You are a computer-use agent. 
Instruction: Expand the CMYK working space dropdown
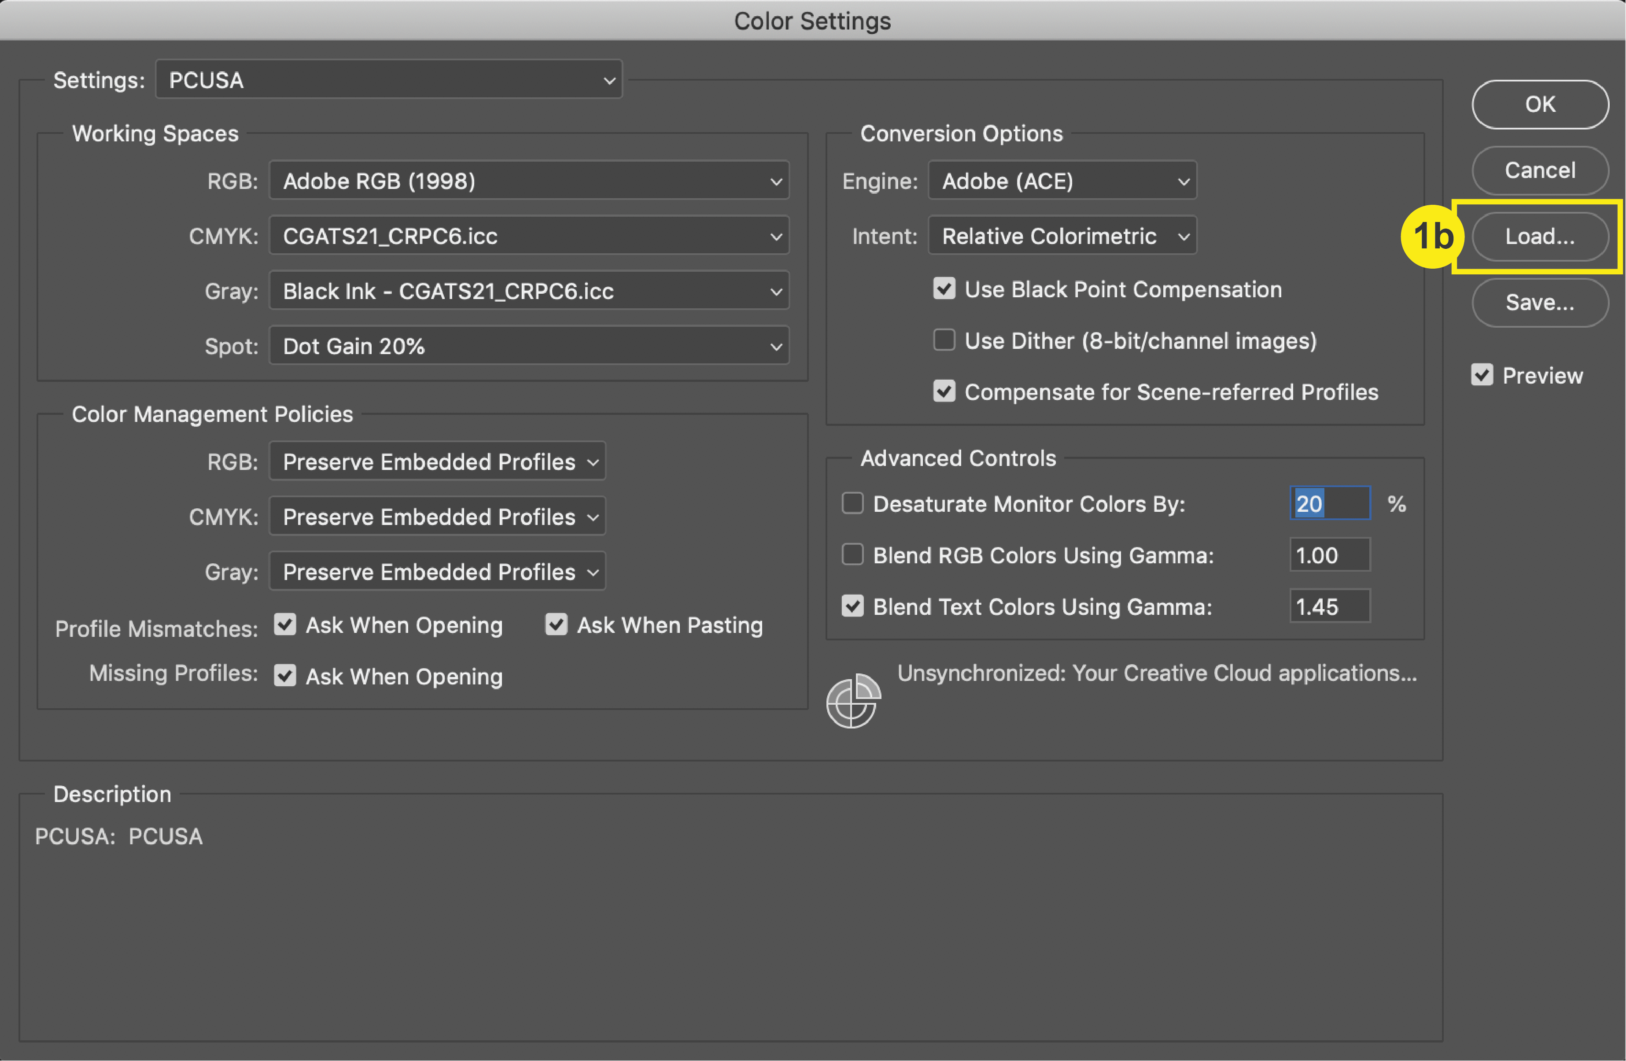click(529, 236)
